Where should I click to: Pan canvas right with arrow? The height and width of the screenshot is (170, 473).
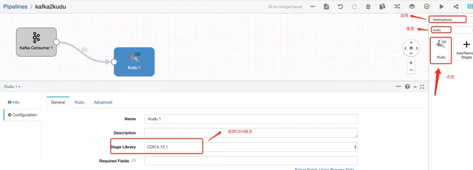(417, 48)
